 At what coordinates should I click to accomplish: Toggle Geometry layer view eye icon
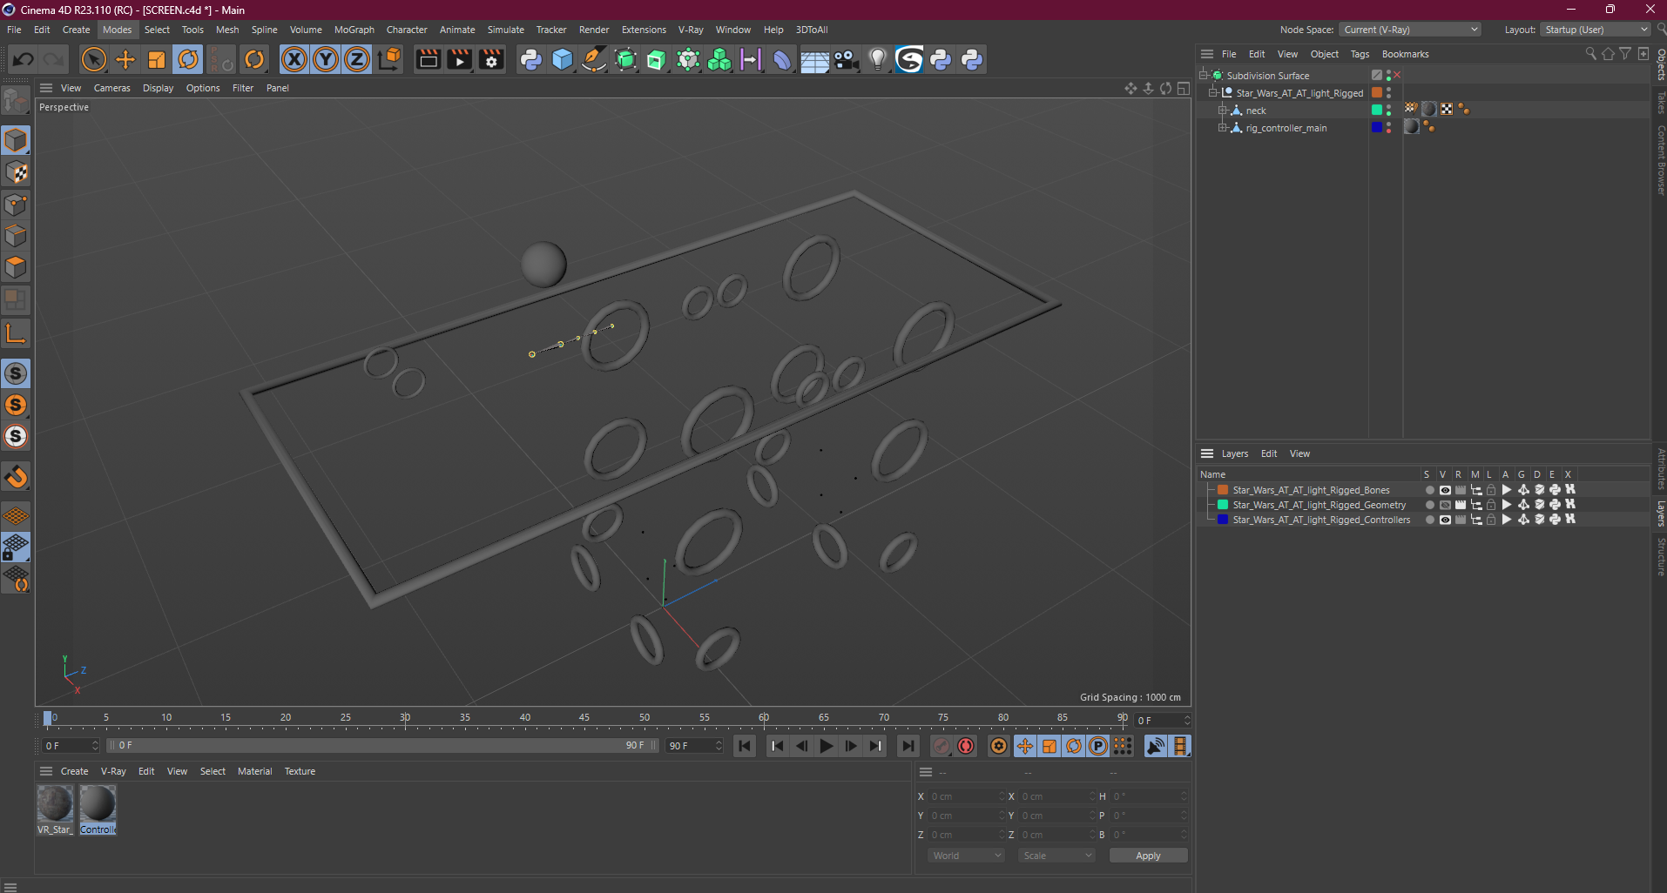click(x=1445, y=505)
